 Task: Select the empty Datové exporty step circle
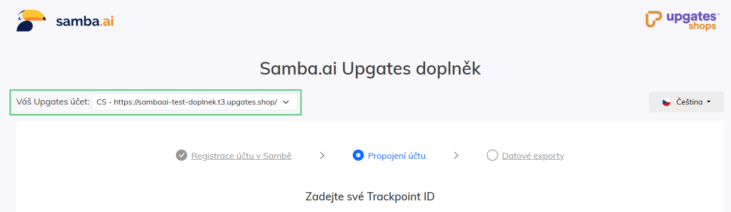[x=492, y=155]
